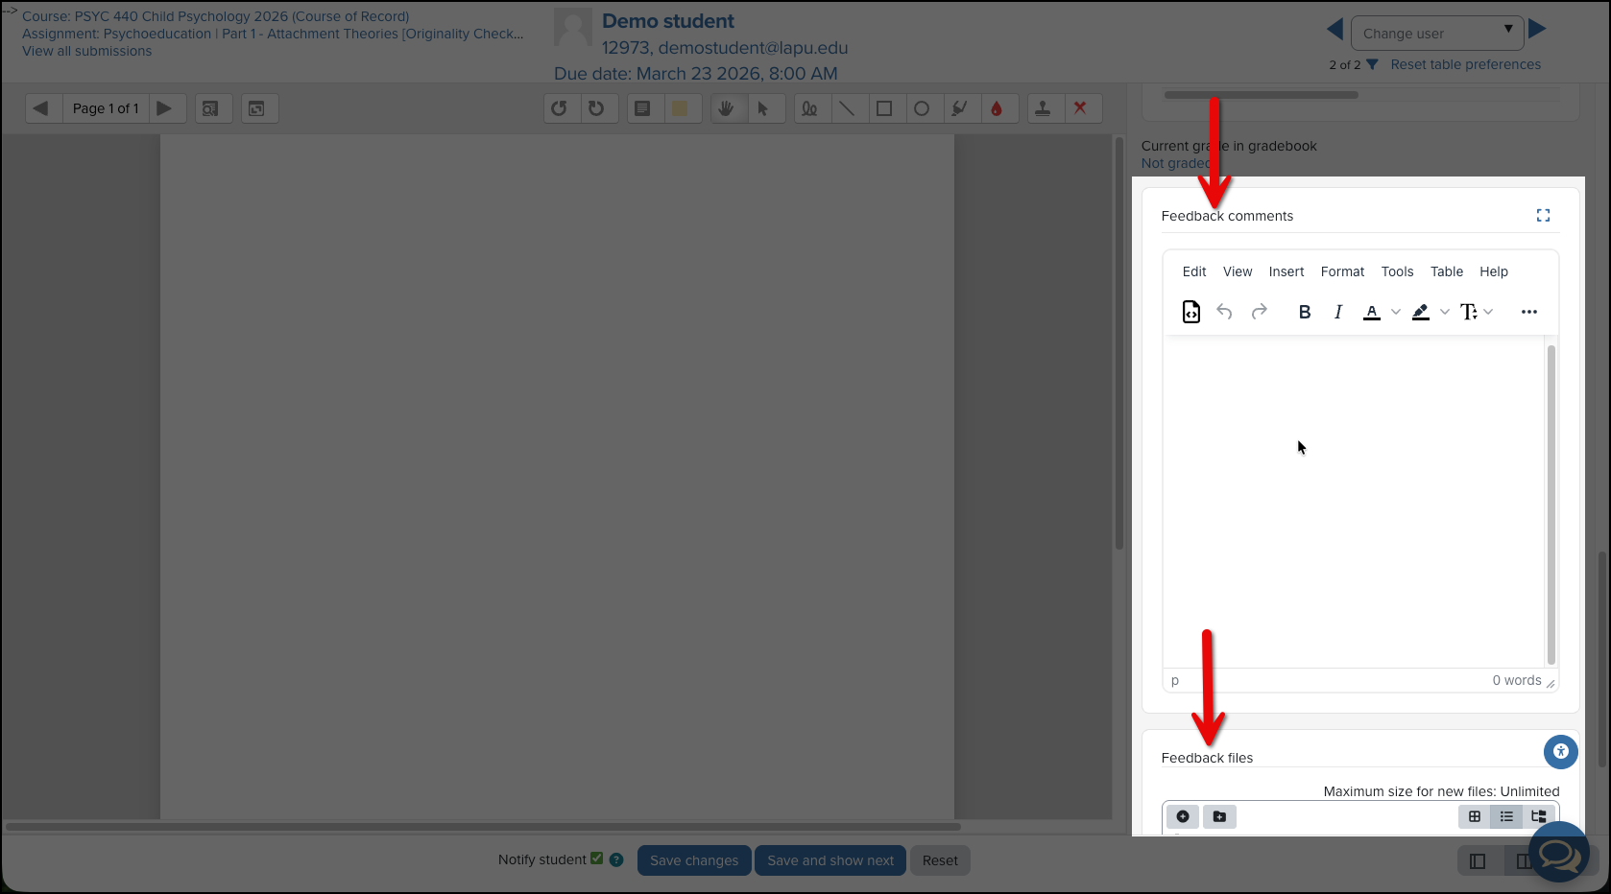Toggle the Notify student checkbox

pyautogui.click(x=597, y=859)
